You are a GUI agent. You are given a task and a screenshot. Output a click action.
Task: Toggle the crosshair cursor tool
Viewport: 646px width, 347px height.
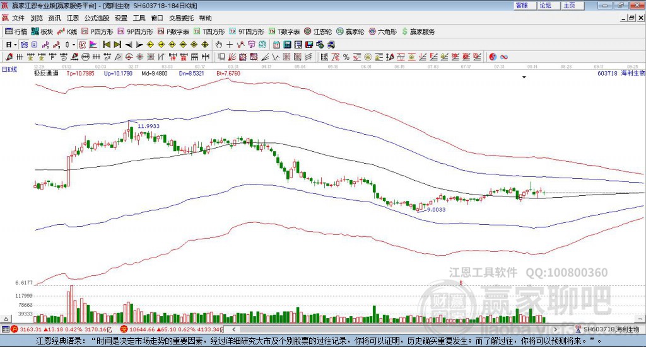[x=230, y=45]
